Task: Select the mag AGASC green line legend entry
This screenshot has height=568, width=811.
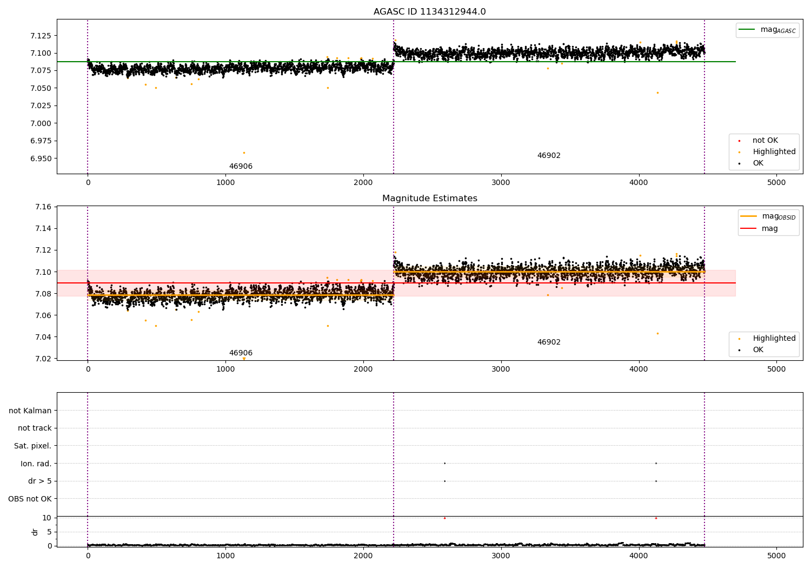Action: (767, 30)
